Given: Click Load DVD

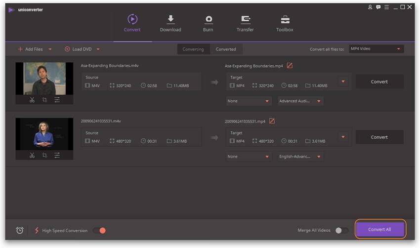Looking at the screenshot, I should point(78,49).
